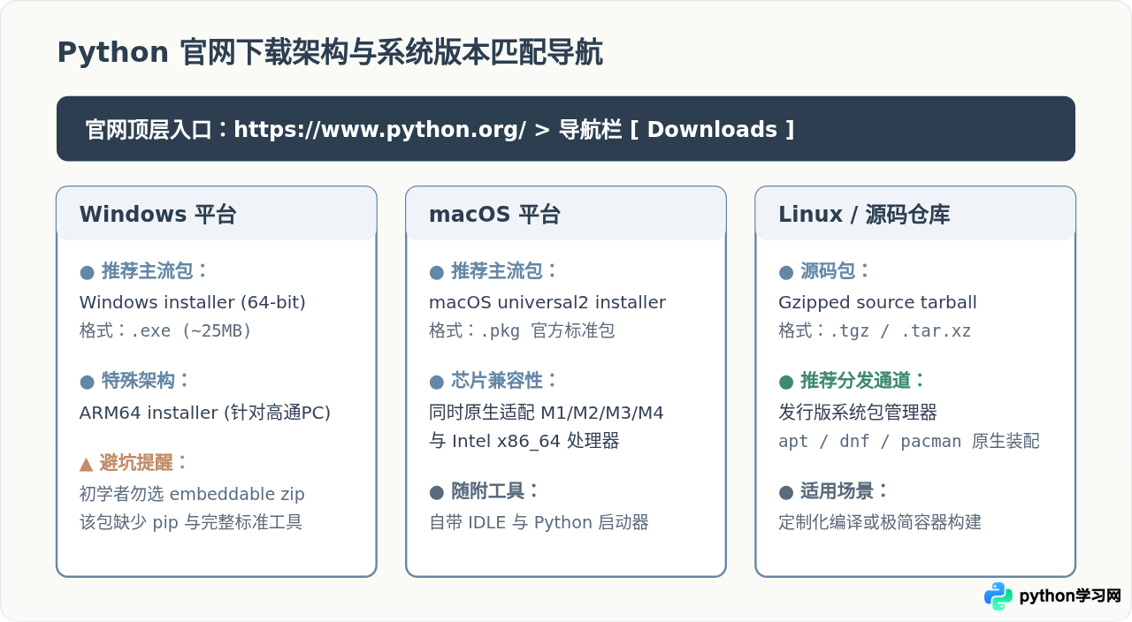Click the python学习网 label
The height and width of the screenshot is (622, 1132).
1070,596
